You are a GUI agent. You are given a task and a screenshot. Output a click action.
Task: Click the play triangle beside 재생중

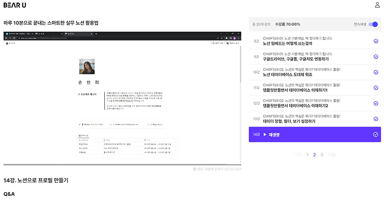pyautogui.click(x=265, y=134)
